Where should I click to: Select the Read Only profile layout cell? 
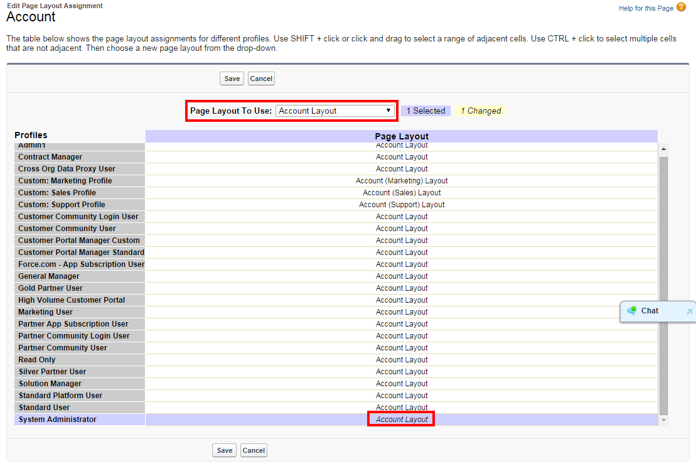click(x=402, y=360)
